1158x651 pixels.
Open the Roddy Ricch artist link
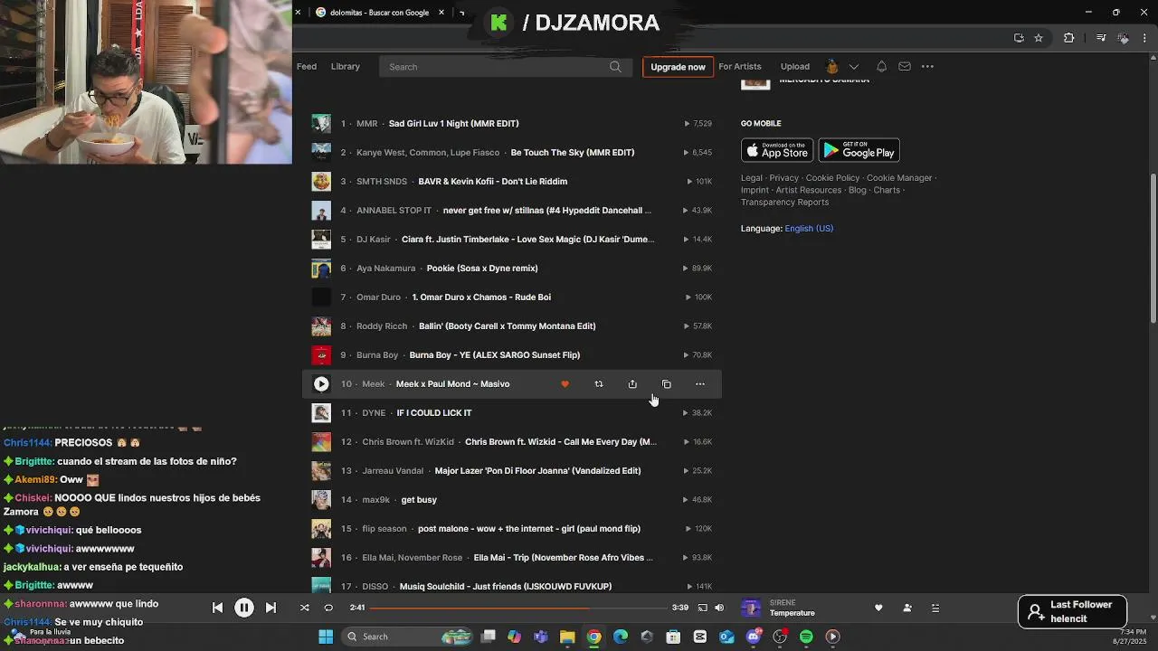pyautogui.click(x=382, y=326)
